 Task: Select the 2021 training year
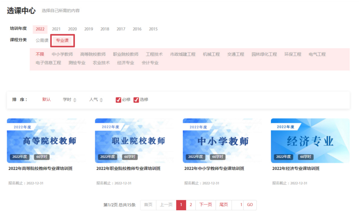coord(56,29)
